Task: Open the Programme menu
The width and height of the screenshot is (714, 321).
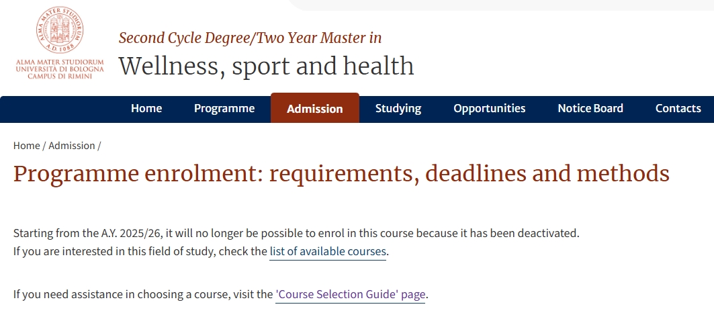Action: pyautogui.click(x=224, y=108)
